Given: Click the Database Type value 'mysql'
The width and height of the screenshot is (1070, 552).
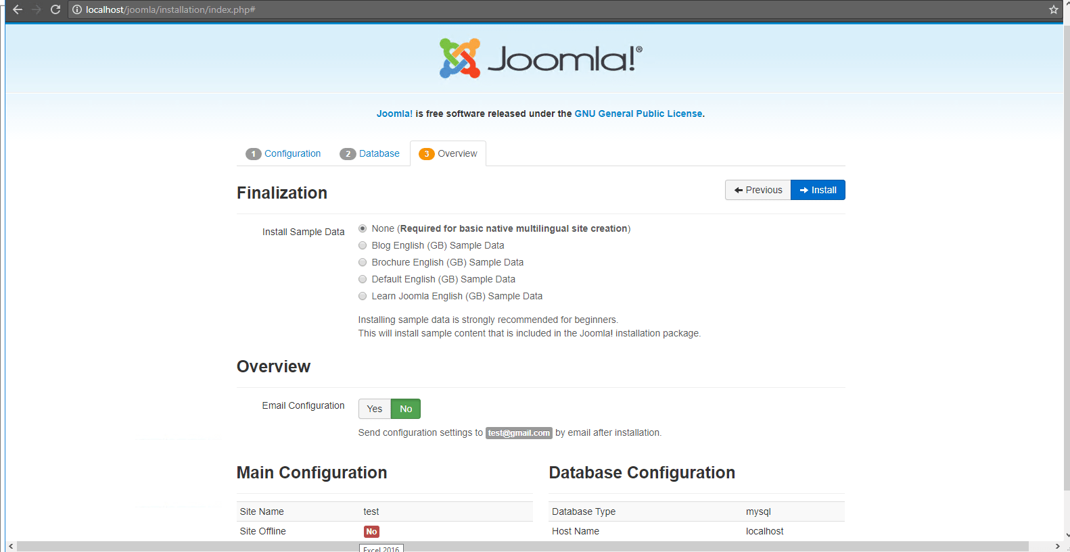Looking at the screenshot, I should pyautogui.click(x=758, y=511).
